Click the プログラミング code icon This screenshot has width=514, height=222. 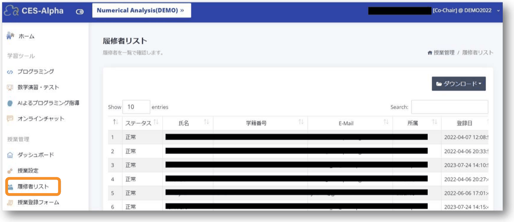tap(10, 72)
